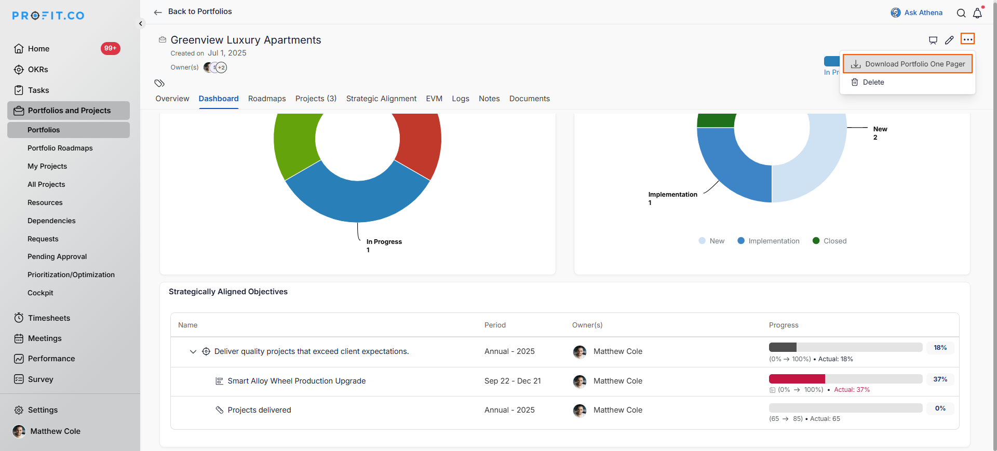Open the +2 owners avatar badge
The image size is (997, 451).
221,67
